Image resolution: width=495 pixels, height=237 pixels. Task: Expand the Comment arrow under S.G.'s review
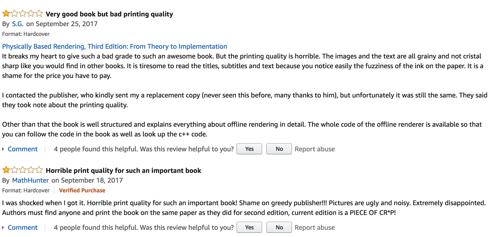pos(3,149)
